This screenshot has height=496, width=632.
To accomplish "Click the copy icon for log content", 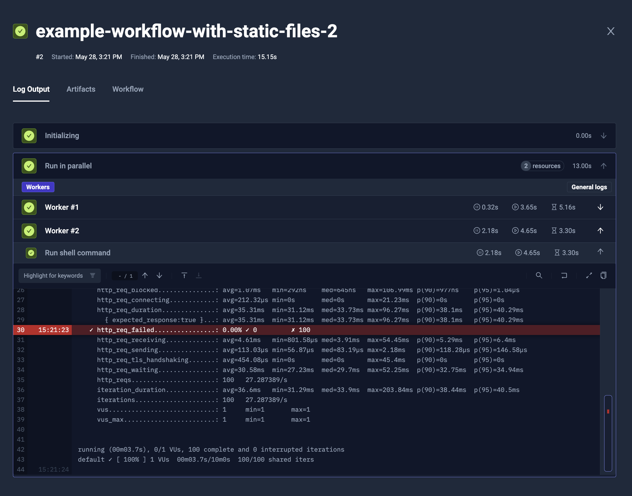I will [x=604, y=275].
